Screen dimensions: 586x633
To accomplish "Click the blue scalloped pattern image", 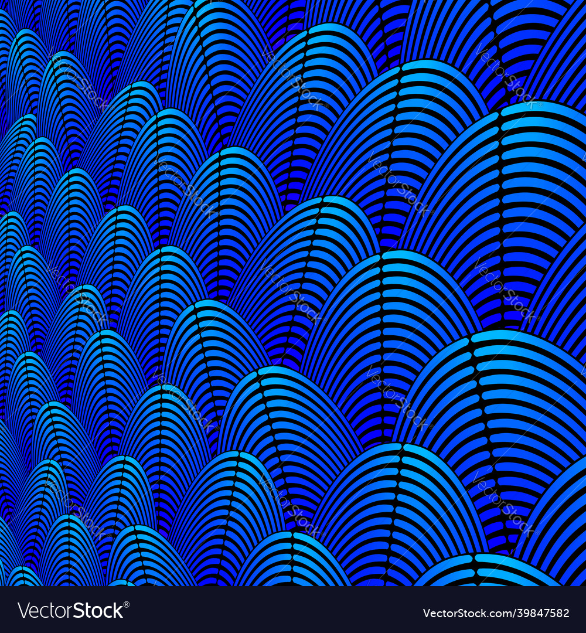I will coord(293,293).
